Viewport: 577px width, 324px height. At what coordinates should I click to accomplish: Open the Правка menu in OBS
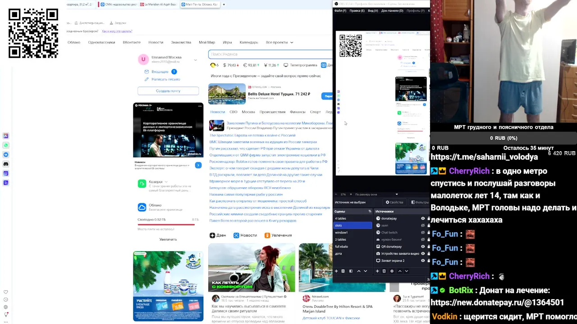357,11
